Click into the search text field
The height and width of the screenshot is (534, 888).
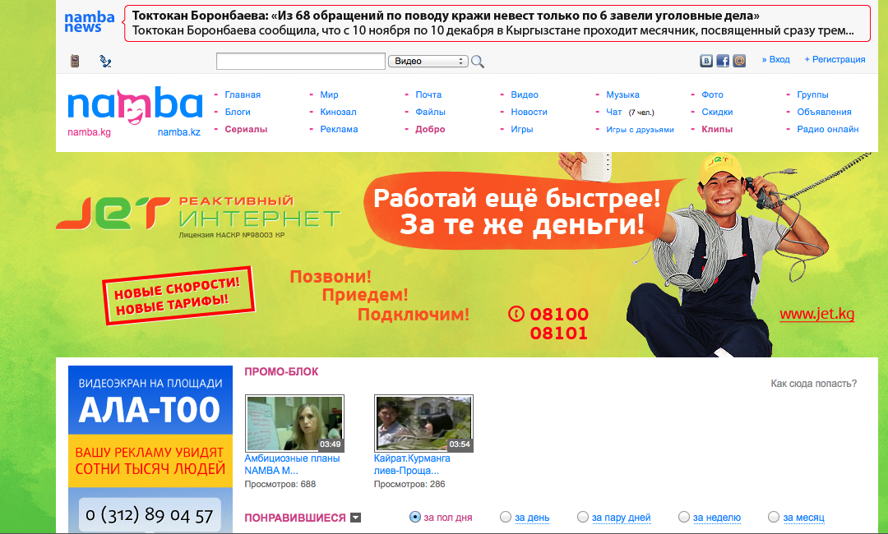point(300,62)
